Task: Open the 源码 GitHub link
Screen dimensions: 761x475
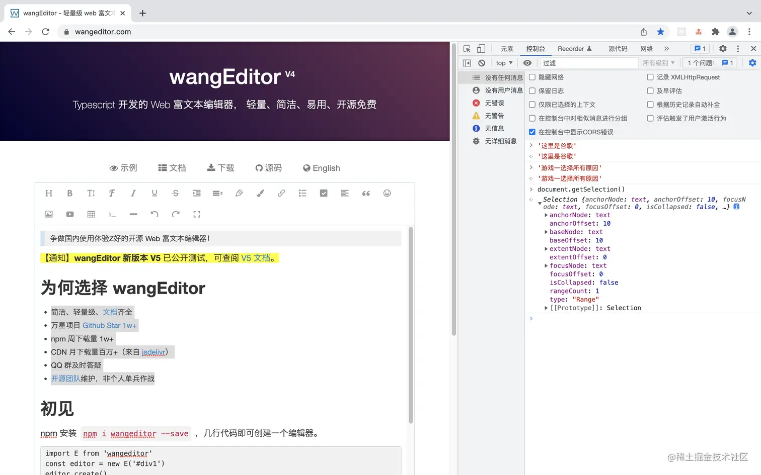Action: click(x=268, y=168)
